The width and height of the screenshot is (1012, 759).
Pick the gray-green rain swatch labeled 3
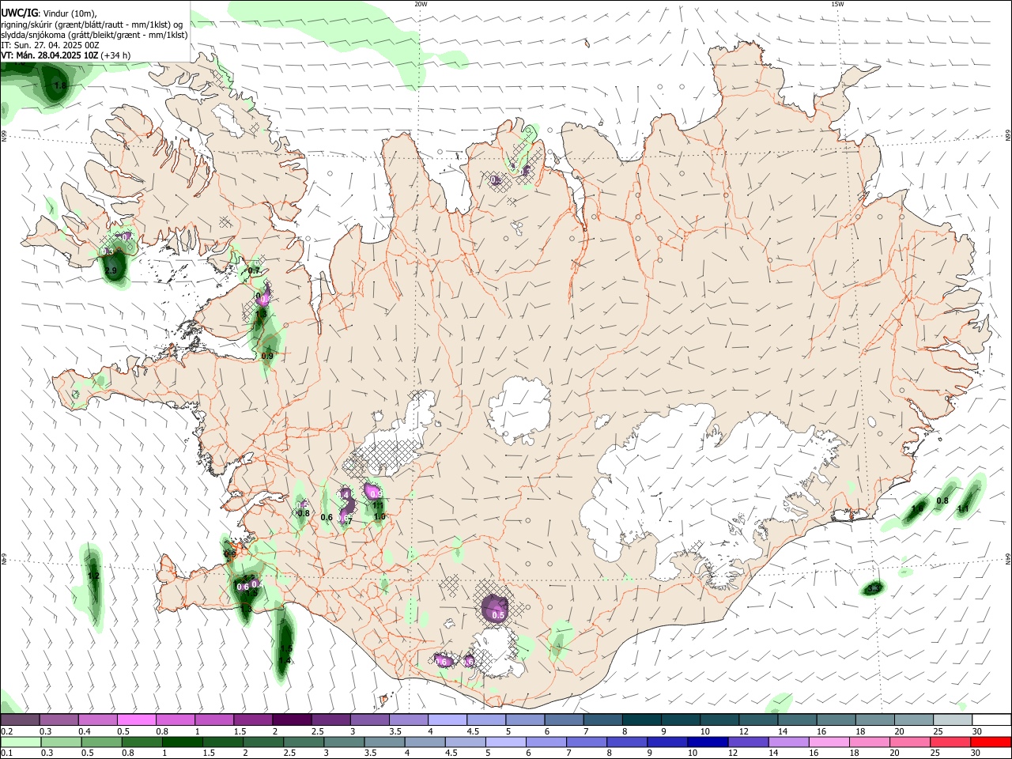point(344,742)
